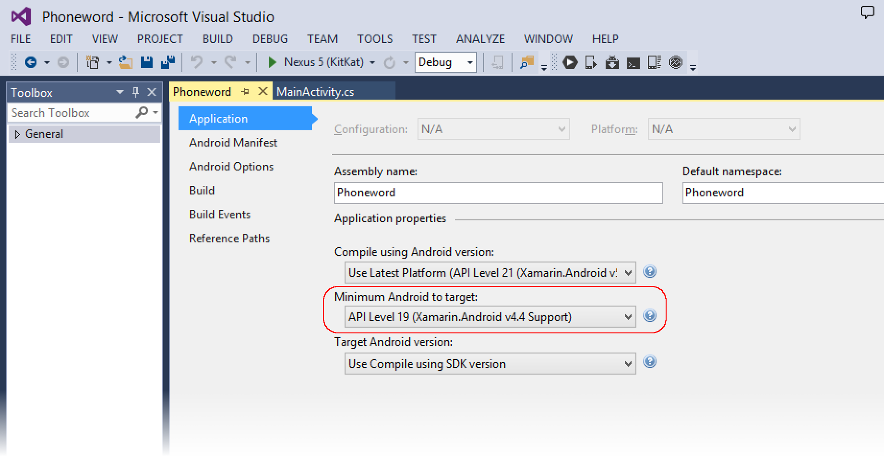Viewport: 884px width, 456px height.
Task: Click the Assembly name text field
Action: (498, 193)
